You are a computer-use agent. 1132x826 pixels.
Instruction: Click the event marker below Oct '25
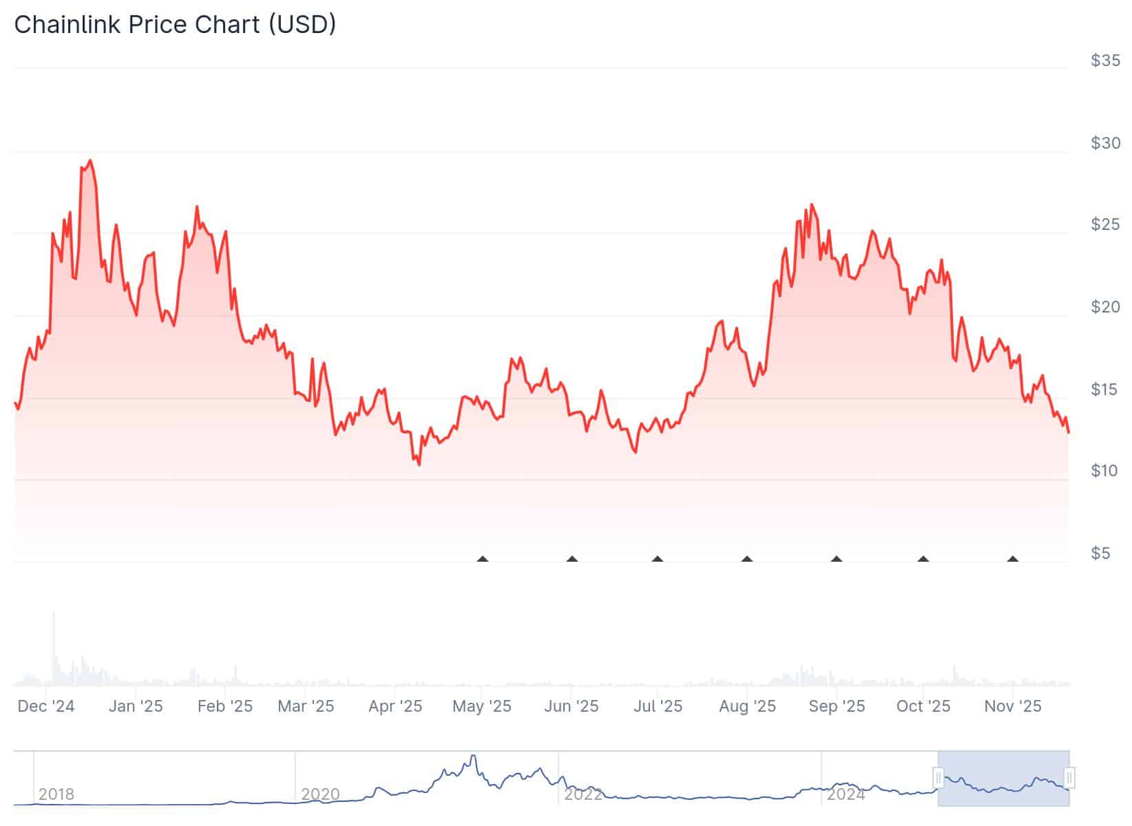pyautogui.click(x=923, y=560)
